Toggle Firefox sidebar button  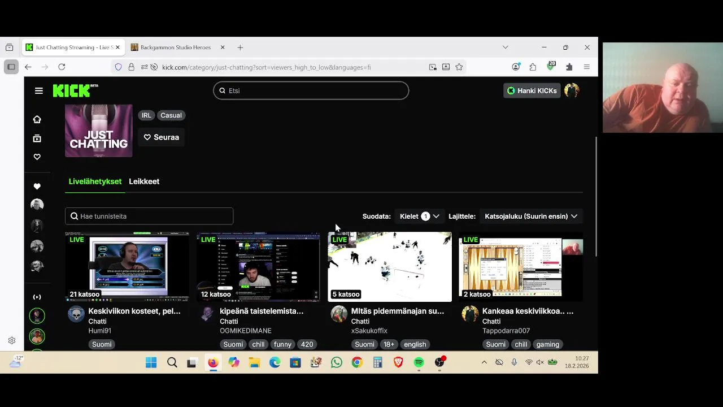(x=11, y=67)
